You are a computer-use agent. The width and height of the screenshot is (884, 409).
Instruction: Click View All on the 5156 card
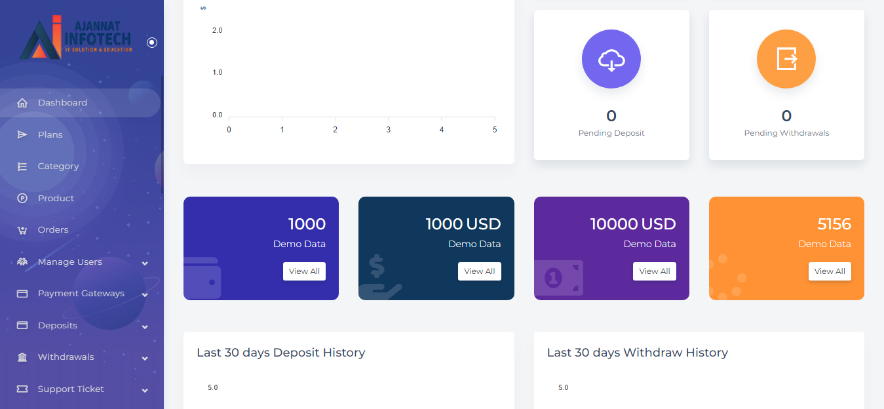point(830,271)
